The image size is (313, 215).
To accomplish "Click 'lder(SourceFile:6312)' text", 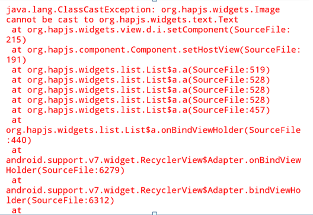I will (60, 200).
